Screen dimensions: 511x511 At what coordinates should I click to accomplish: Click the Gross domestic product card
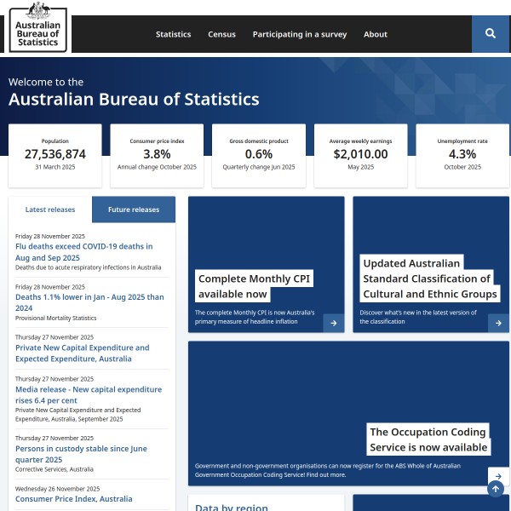click(x=259, y=155)
